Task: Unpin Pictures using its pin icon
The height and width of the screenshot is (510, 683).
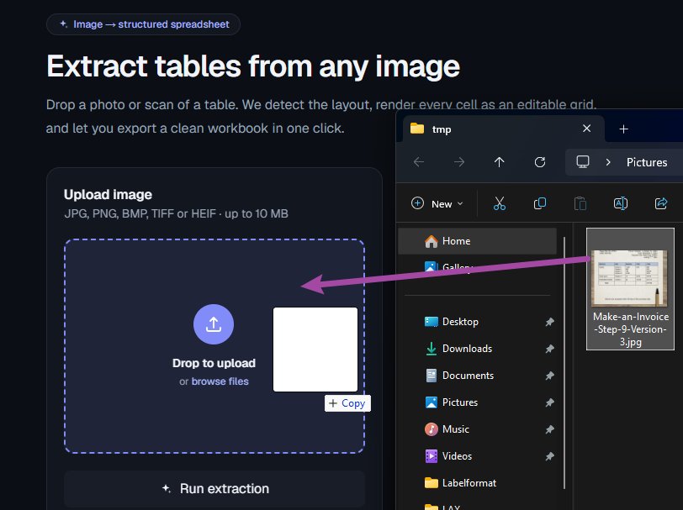Action: [550, 403]
